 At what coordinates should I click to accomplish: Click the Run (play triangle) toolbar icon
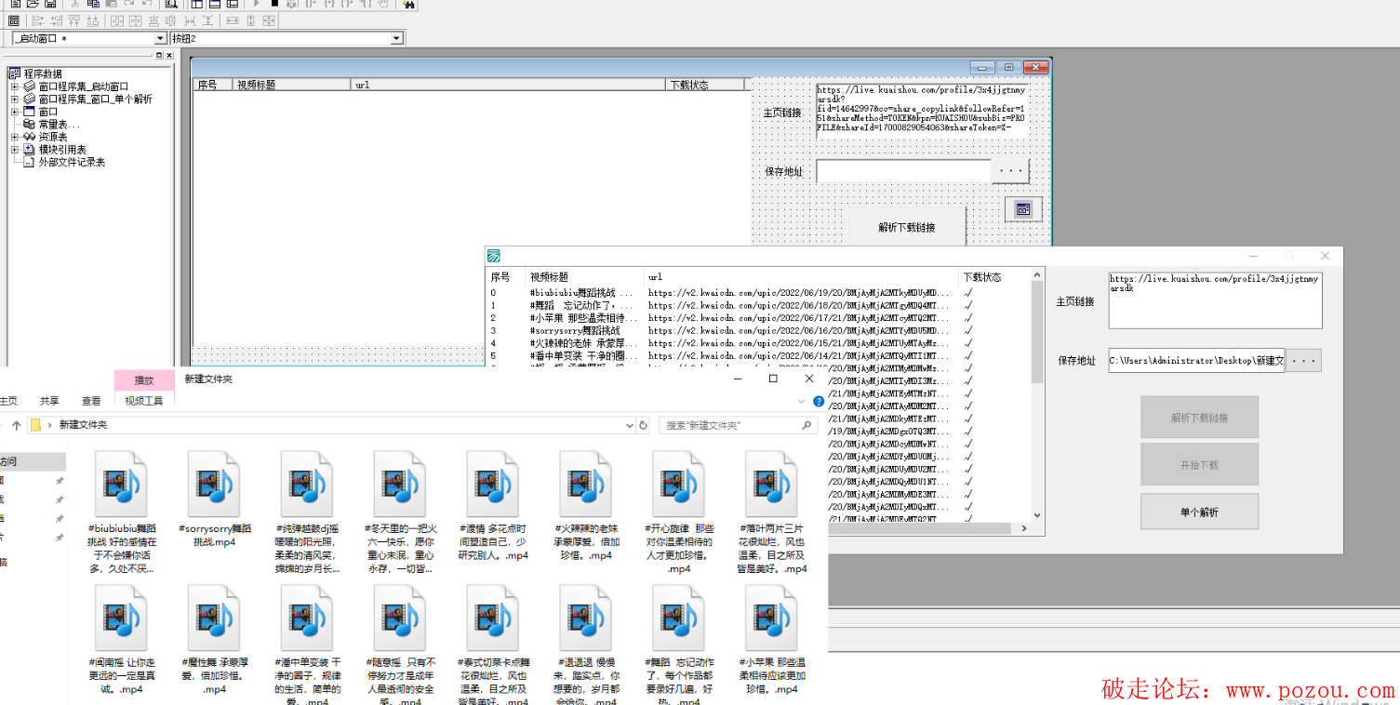[257, 4]
